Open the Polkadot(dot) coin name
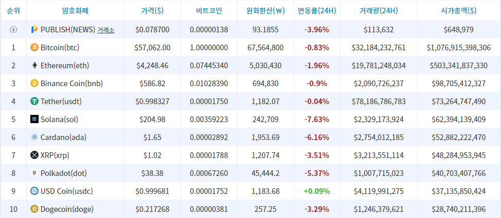This screenshot has height=218, width=501. tap(64, 173)
